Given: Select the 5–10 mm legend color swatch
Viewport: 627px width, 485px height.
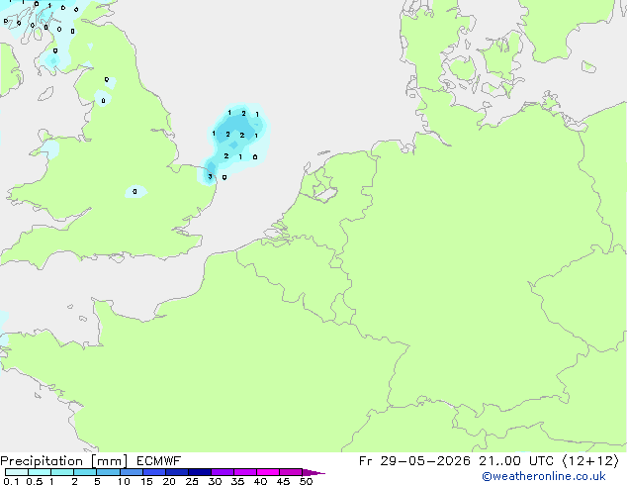Looking at the screenshot, I should point(108,472).
